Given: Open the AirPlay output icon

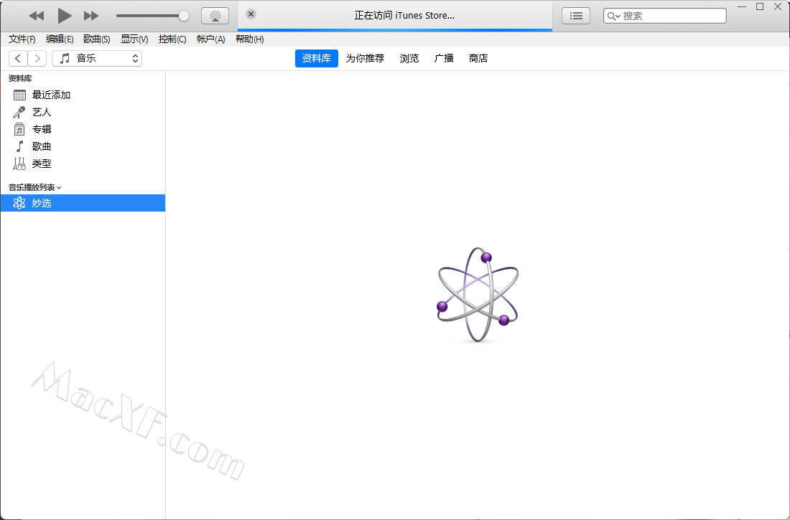Looking at the screenshot, I should point(215,16).
